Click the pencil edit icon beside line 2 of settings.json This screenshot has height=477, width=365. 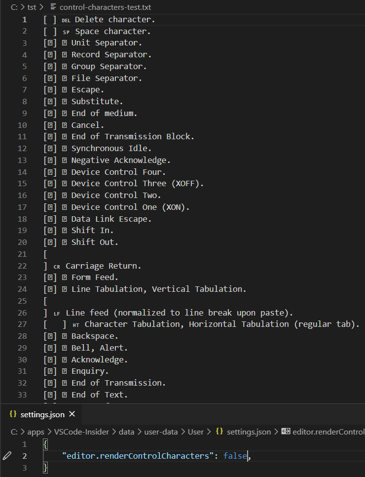pos(7,456)
